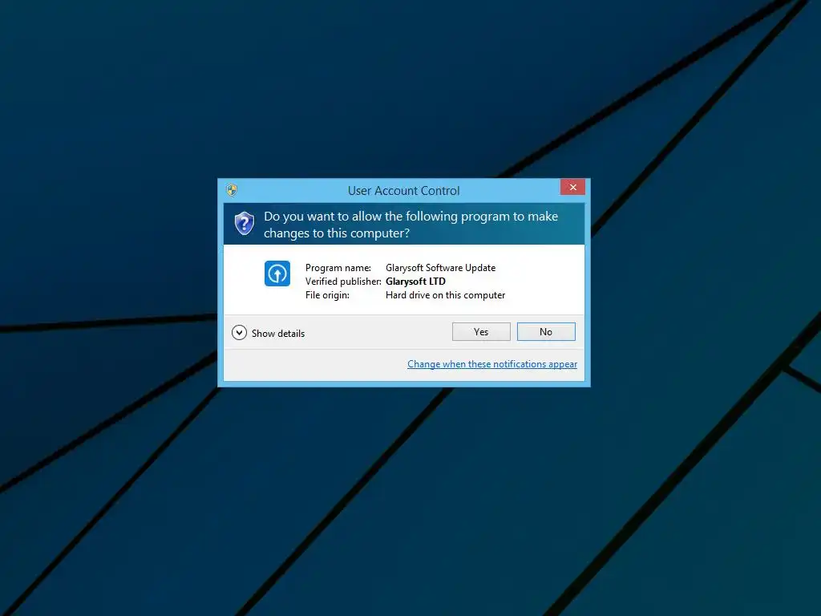This screenshot has width=821, height=616.
Task: Click the UAC shield icon in title bar
Action: click(x=232, y=189)
